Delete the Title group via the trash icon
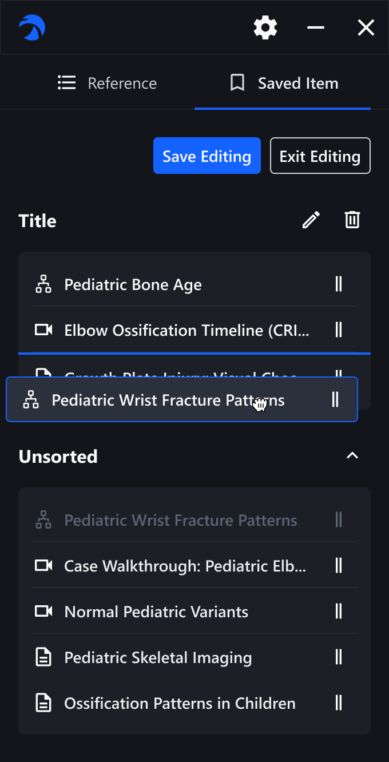Image resolution: width=389 pixels, height=762 pixels. point(352,220)
